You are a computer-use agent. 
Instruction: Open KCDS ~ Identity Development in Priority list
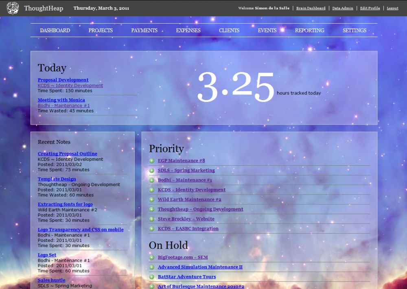point(192,190)
